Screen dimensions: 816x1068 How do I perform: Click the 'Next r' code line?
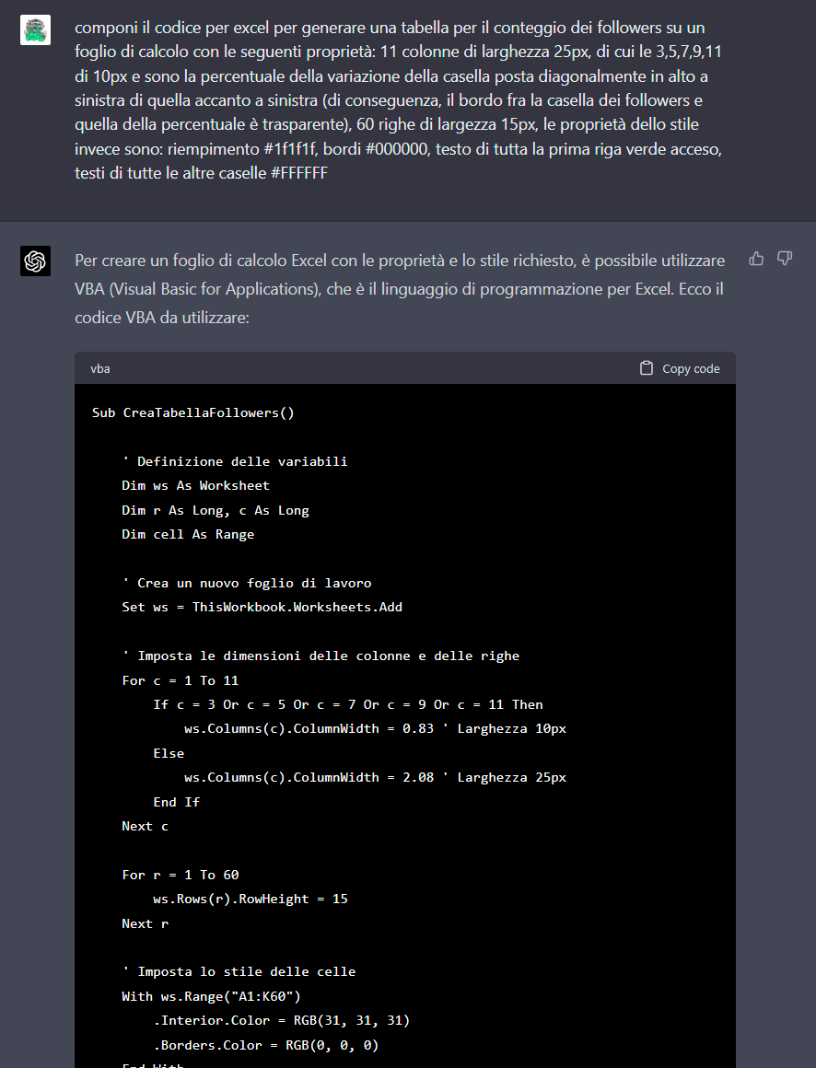pyautogui.click(x=146, y=923)
